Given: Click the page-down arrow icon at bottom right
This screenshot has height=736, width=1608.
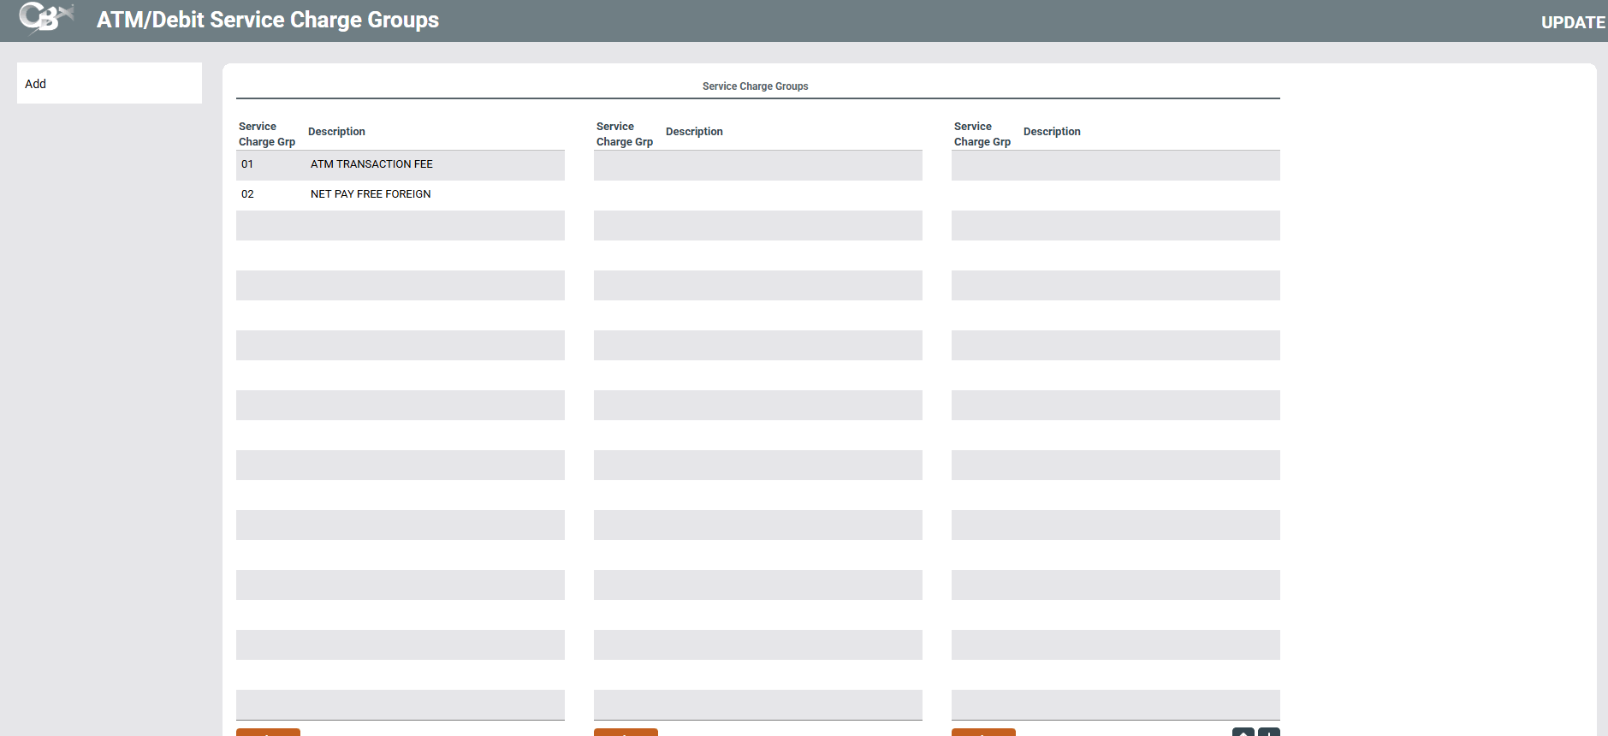Looking at the screenshot, I should (x=1269, y=732).
